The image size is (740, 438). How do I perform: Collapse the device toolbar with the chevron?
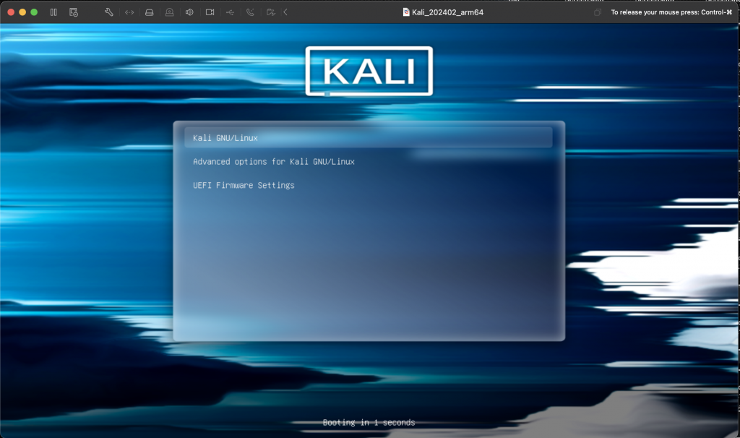tap(285, 12)
